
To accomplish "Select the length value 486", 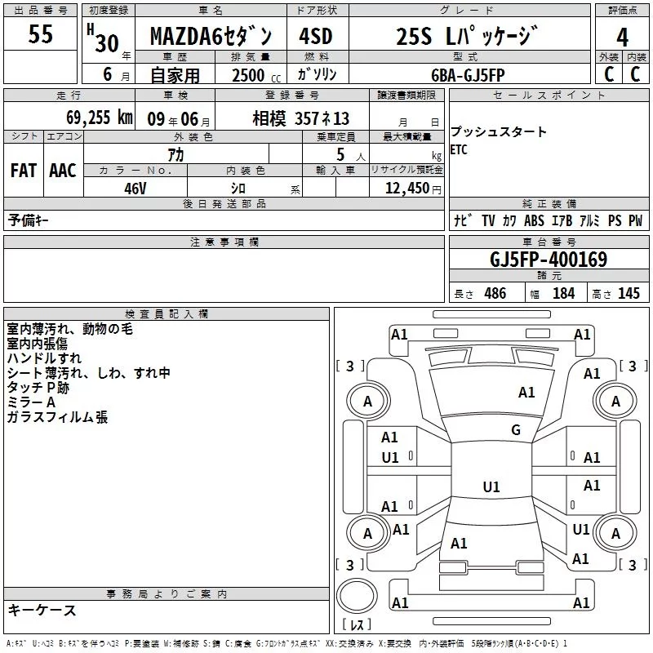I will (x=495, y=293).
